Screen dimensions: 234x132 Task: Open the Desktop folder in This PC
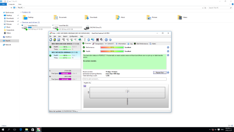coord(28,17)
